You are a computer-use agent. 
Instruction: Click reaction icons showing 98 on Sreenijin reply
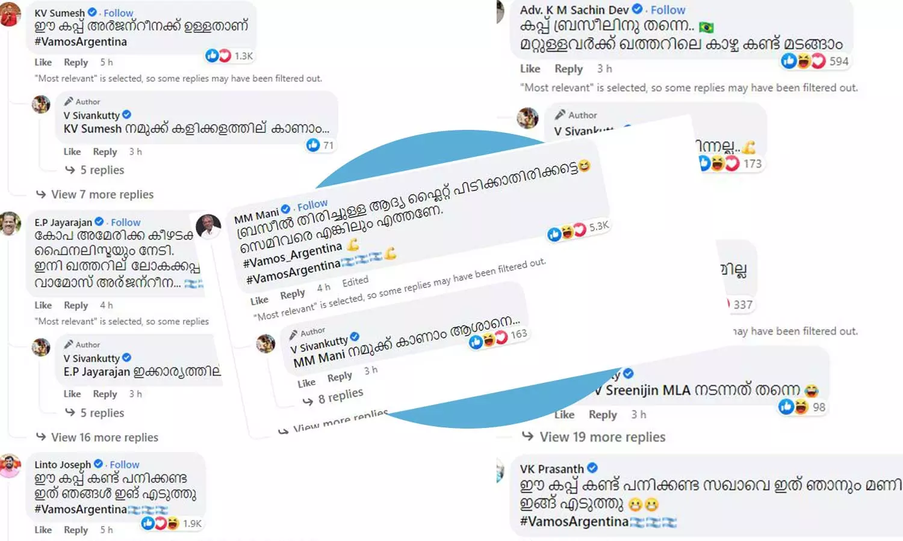point(793,407)
